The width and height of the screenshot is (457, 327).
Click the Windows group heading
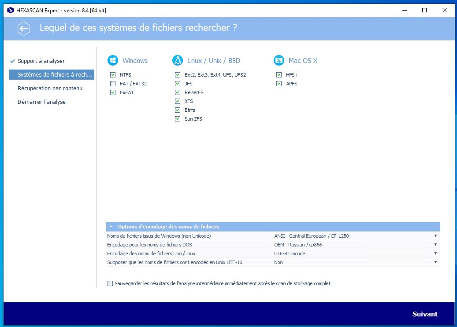point(135,61)
